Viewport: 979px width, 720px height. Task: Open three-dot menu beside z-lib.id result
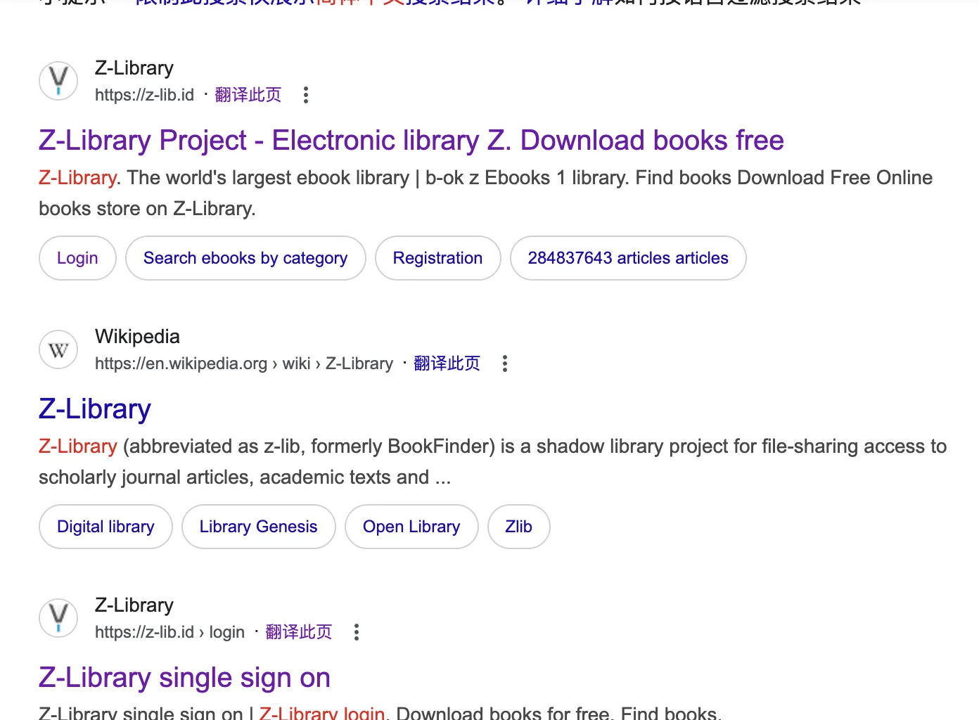point(305,95)
